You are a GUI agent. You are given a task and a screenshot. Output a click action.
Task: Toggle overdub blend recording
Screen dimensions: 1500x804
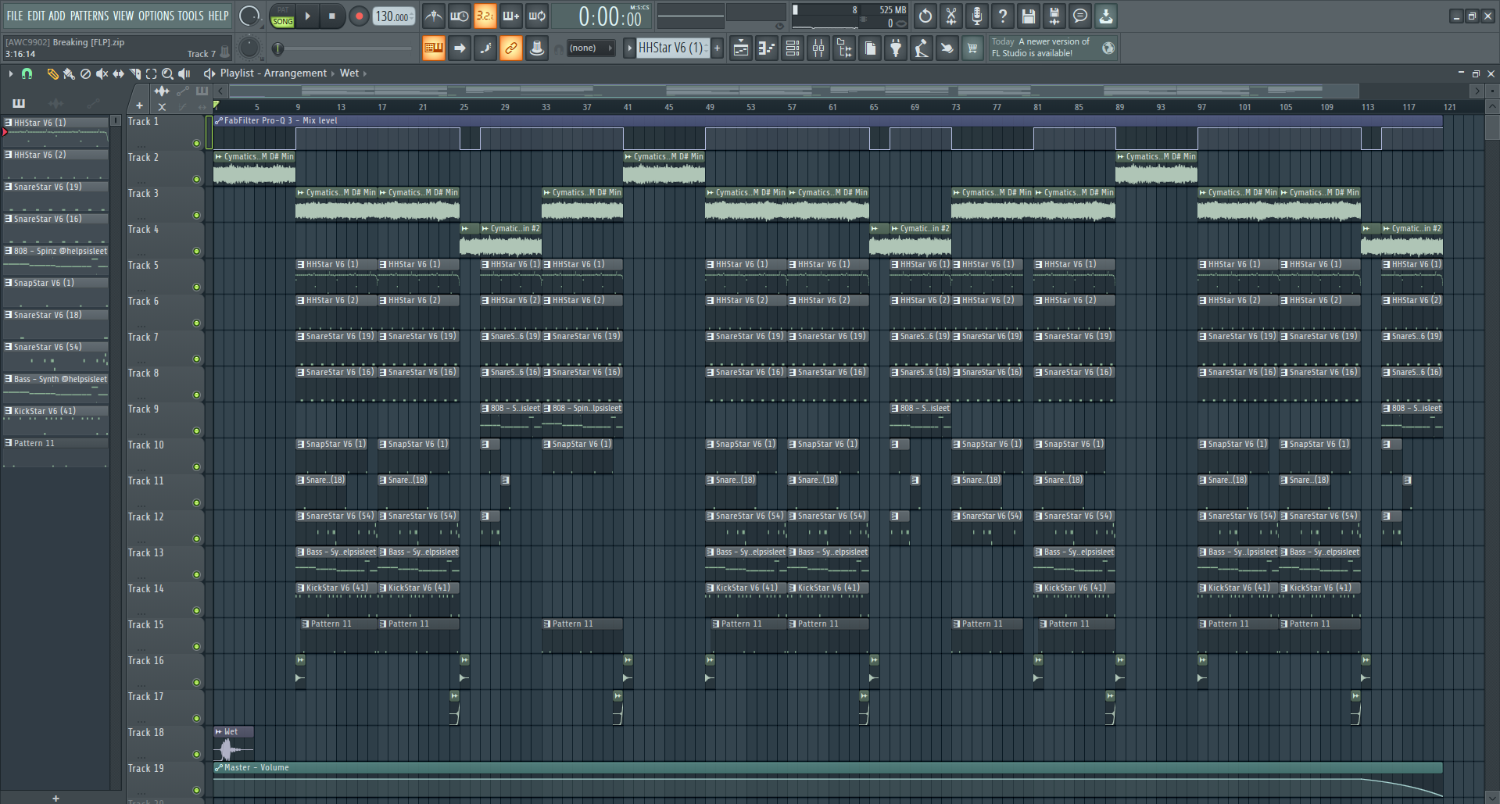point(511,16)
